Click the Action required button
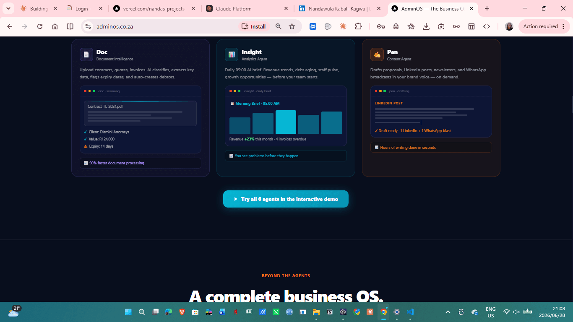The height and width of the screenshot is (322, 573). (544, 26)
